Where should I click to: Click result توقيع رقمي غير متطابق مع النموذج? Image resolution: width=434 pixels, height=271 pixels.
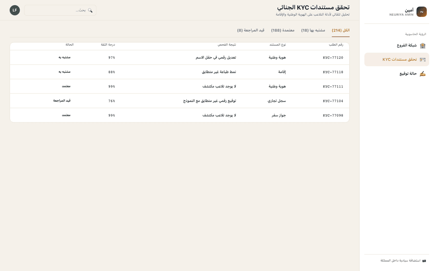[209, 101]
